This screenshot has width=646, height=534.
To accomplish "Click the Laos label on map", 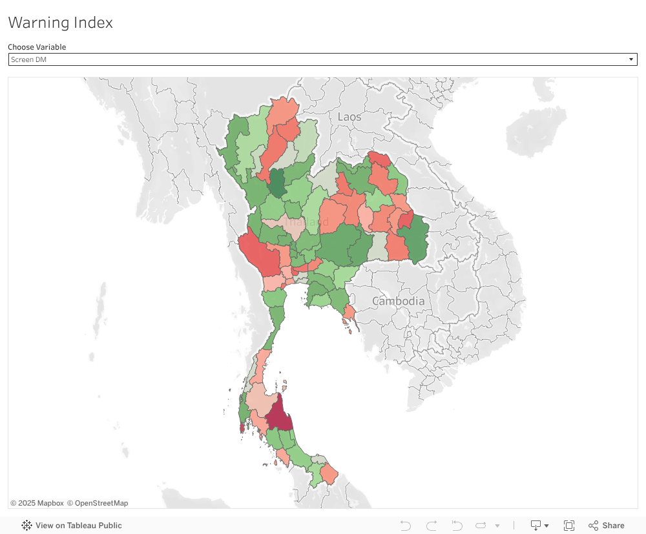I will click(349, 117).
